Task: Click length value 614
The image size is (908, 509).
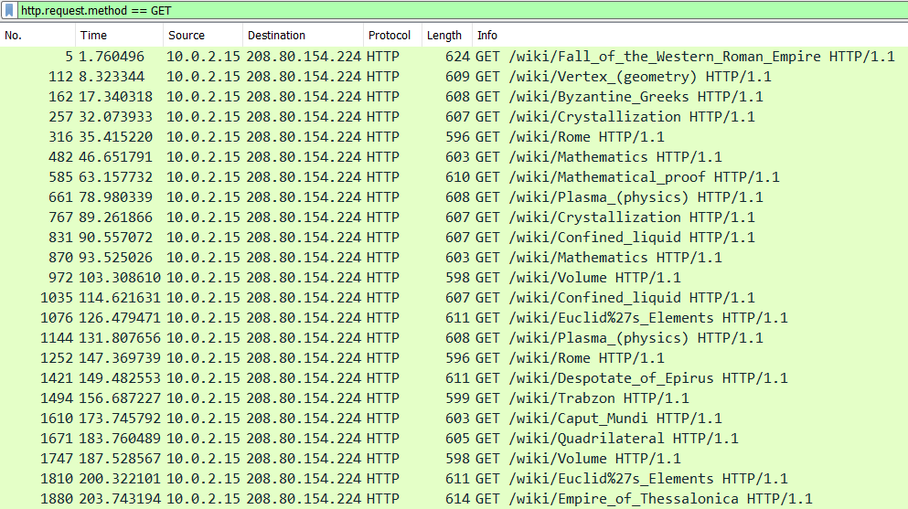Action: (x=457, y=499)
